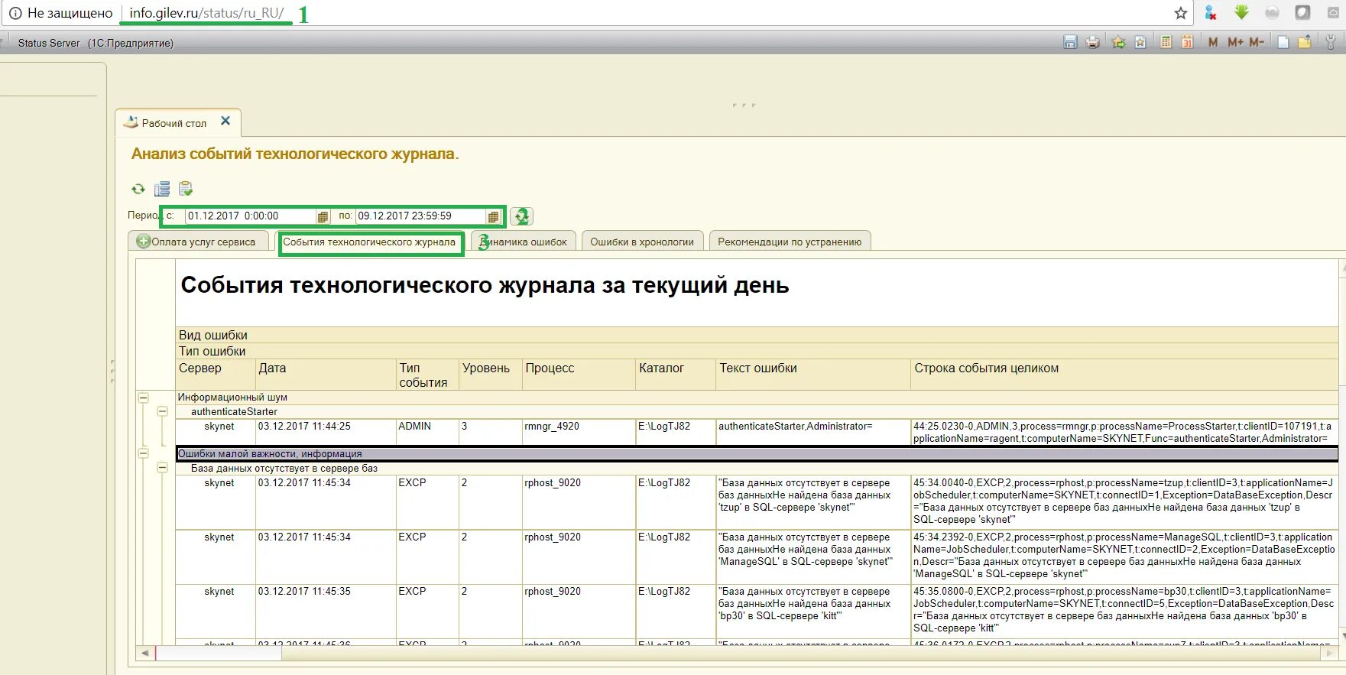Open the calendar picker for the start date
The image size is (1346, 675).
click(x=323, y=216)
